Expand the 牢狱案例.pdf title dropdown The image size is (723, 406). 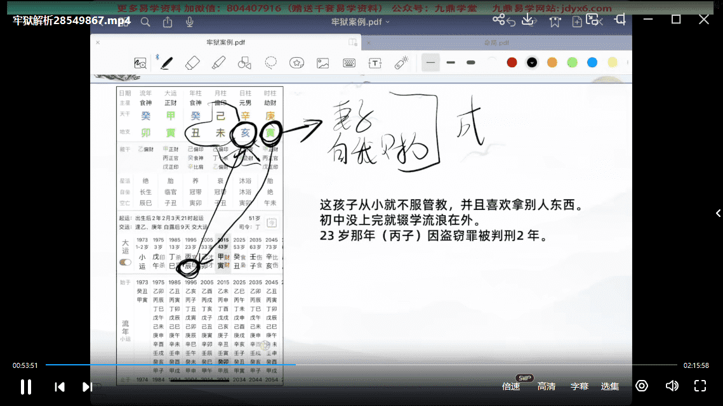[x=361, y=22]
